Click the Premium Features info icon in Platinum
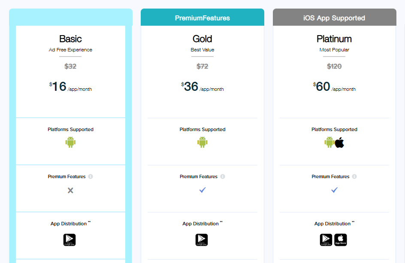The image size is (405, 263). tap(354, 176)
